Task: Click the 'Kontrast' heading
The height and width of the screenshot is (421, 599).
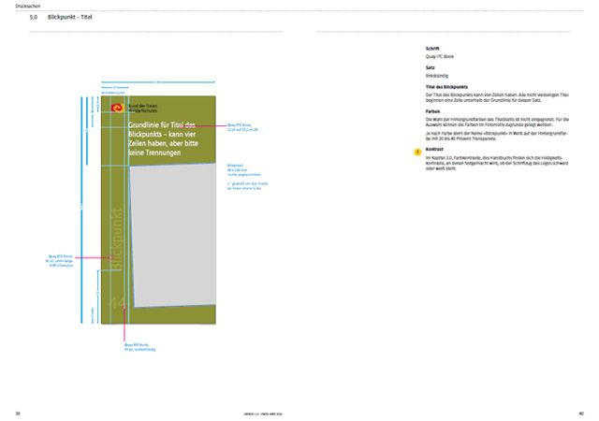Action: (435, 149)
